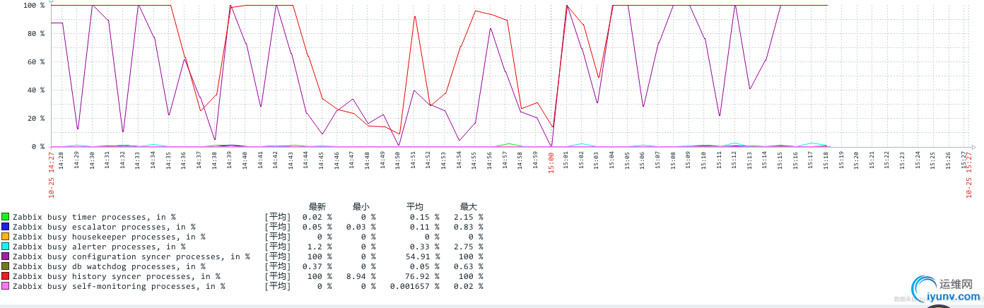Click latest value '0.37 %' for db watchdog
This screenshot has width=984, height=308.
tap(317, 266)
